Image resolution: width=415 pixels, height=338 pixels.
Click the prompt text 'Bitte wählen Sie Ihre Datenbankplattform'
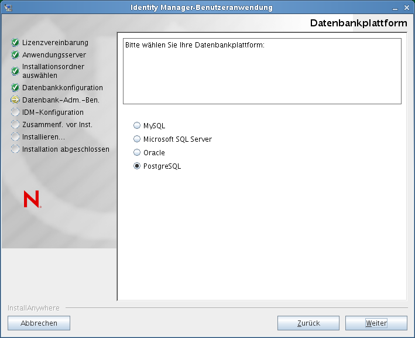[195, 45]
